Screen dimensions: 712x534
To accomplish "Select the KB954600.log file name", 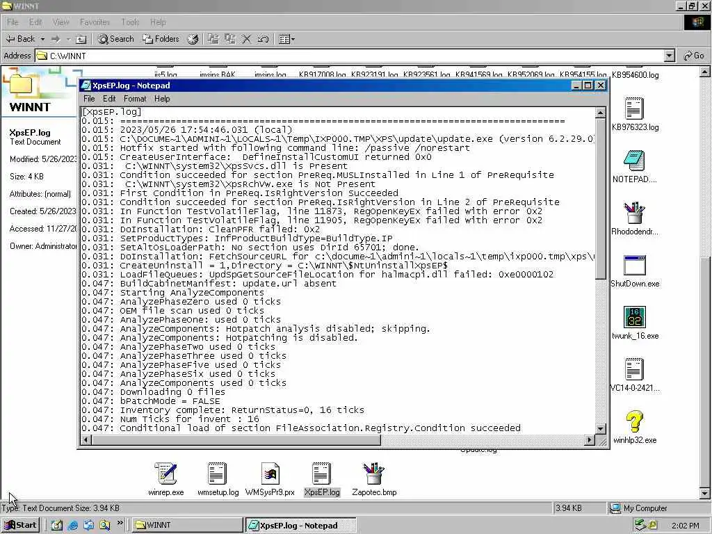I will tap(635, 75).
